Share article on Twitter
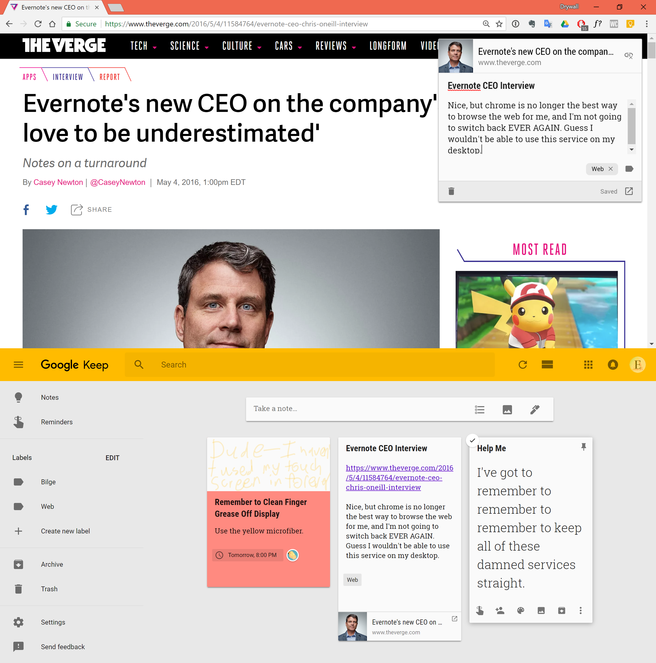The width and height of the screenshot is (656, 663). click(x=52, y=210)
